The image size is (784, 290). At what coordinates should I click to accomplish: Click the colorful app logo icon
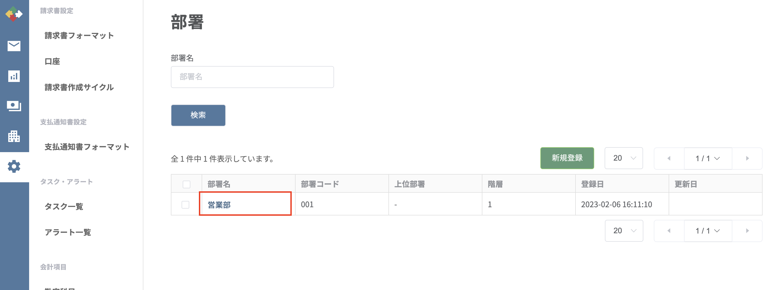click(14, 14)
